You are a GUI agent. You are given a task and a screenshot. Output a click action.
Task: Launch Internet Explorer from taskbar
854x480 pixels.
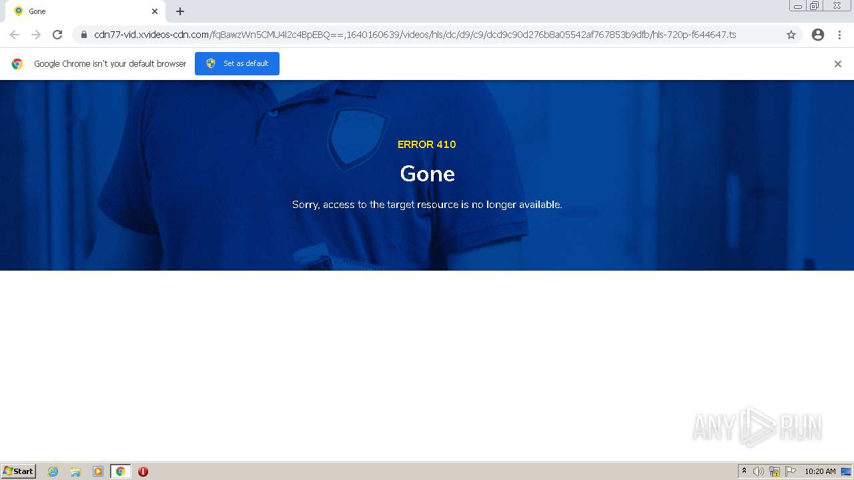[53, 471]
